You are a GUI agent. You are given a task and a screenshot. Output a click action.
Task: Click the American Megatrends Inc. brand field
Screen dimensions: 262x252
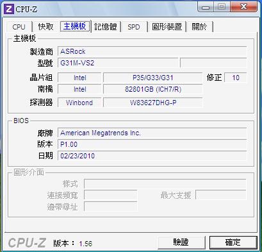[152, 133]
